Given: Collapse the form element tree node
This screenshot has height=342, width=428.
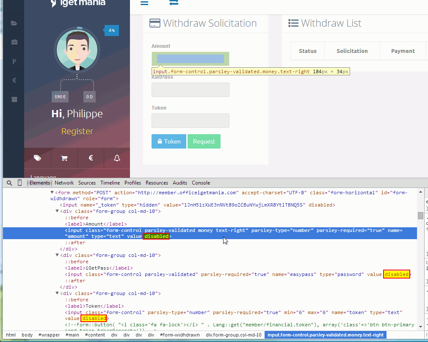Looking at the screenshot, I should pyautogui.click(x=52, y=193).
